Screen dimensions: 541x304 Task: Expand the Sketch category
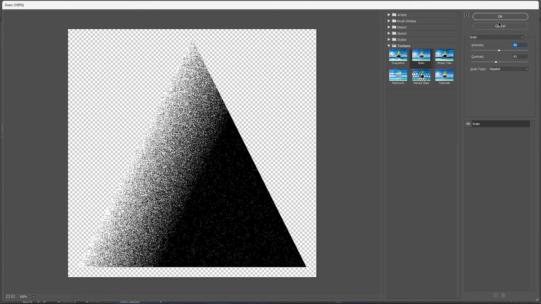point(389,33)
